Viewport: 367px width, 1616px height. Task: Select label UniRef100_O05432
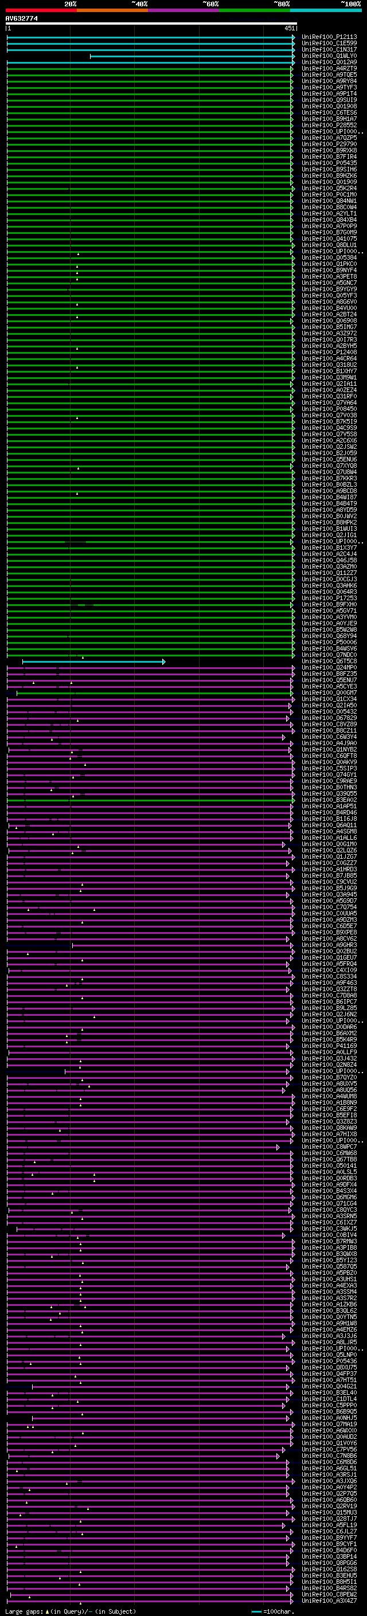329,711
